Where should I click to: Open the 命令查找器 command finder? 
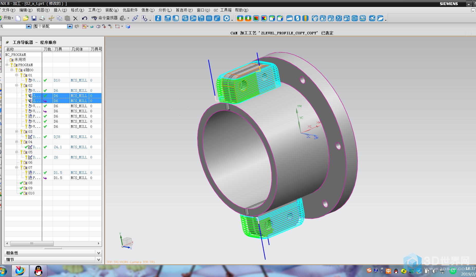pos(105,18)
